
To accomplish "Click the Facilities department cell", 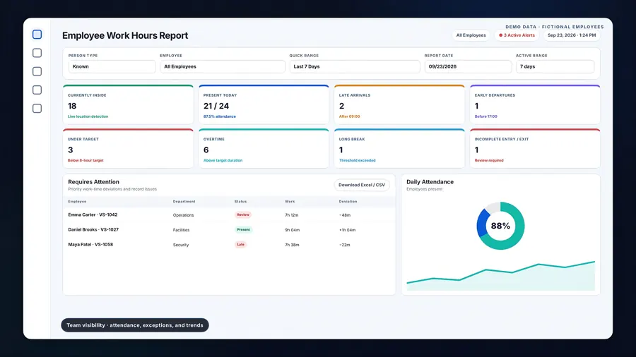I will click(182, 230).
